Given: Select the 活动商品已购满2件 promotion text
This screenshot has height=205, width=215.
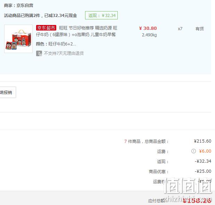Looking at the screenshot, I should [x=40, y=16].
